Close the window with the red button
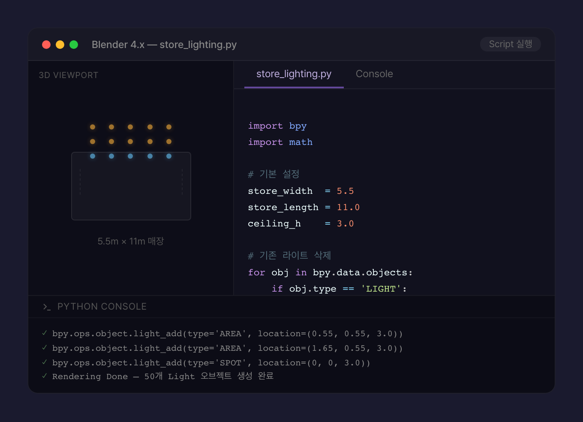This screenshot has width=583, height=422. (46, 45)
